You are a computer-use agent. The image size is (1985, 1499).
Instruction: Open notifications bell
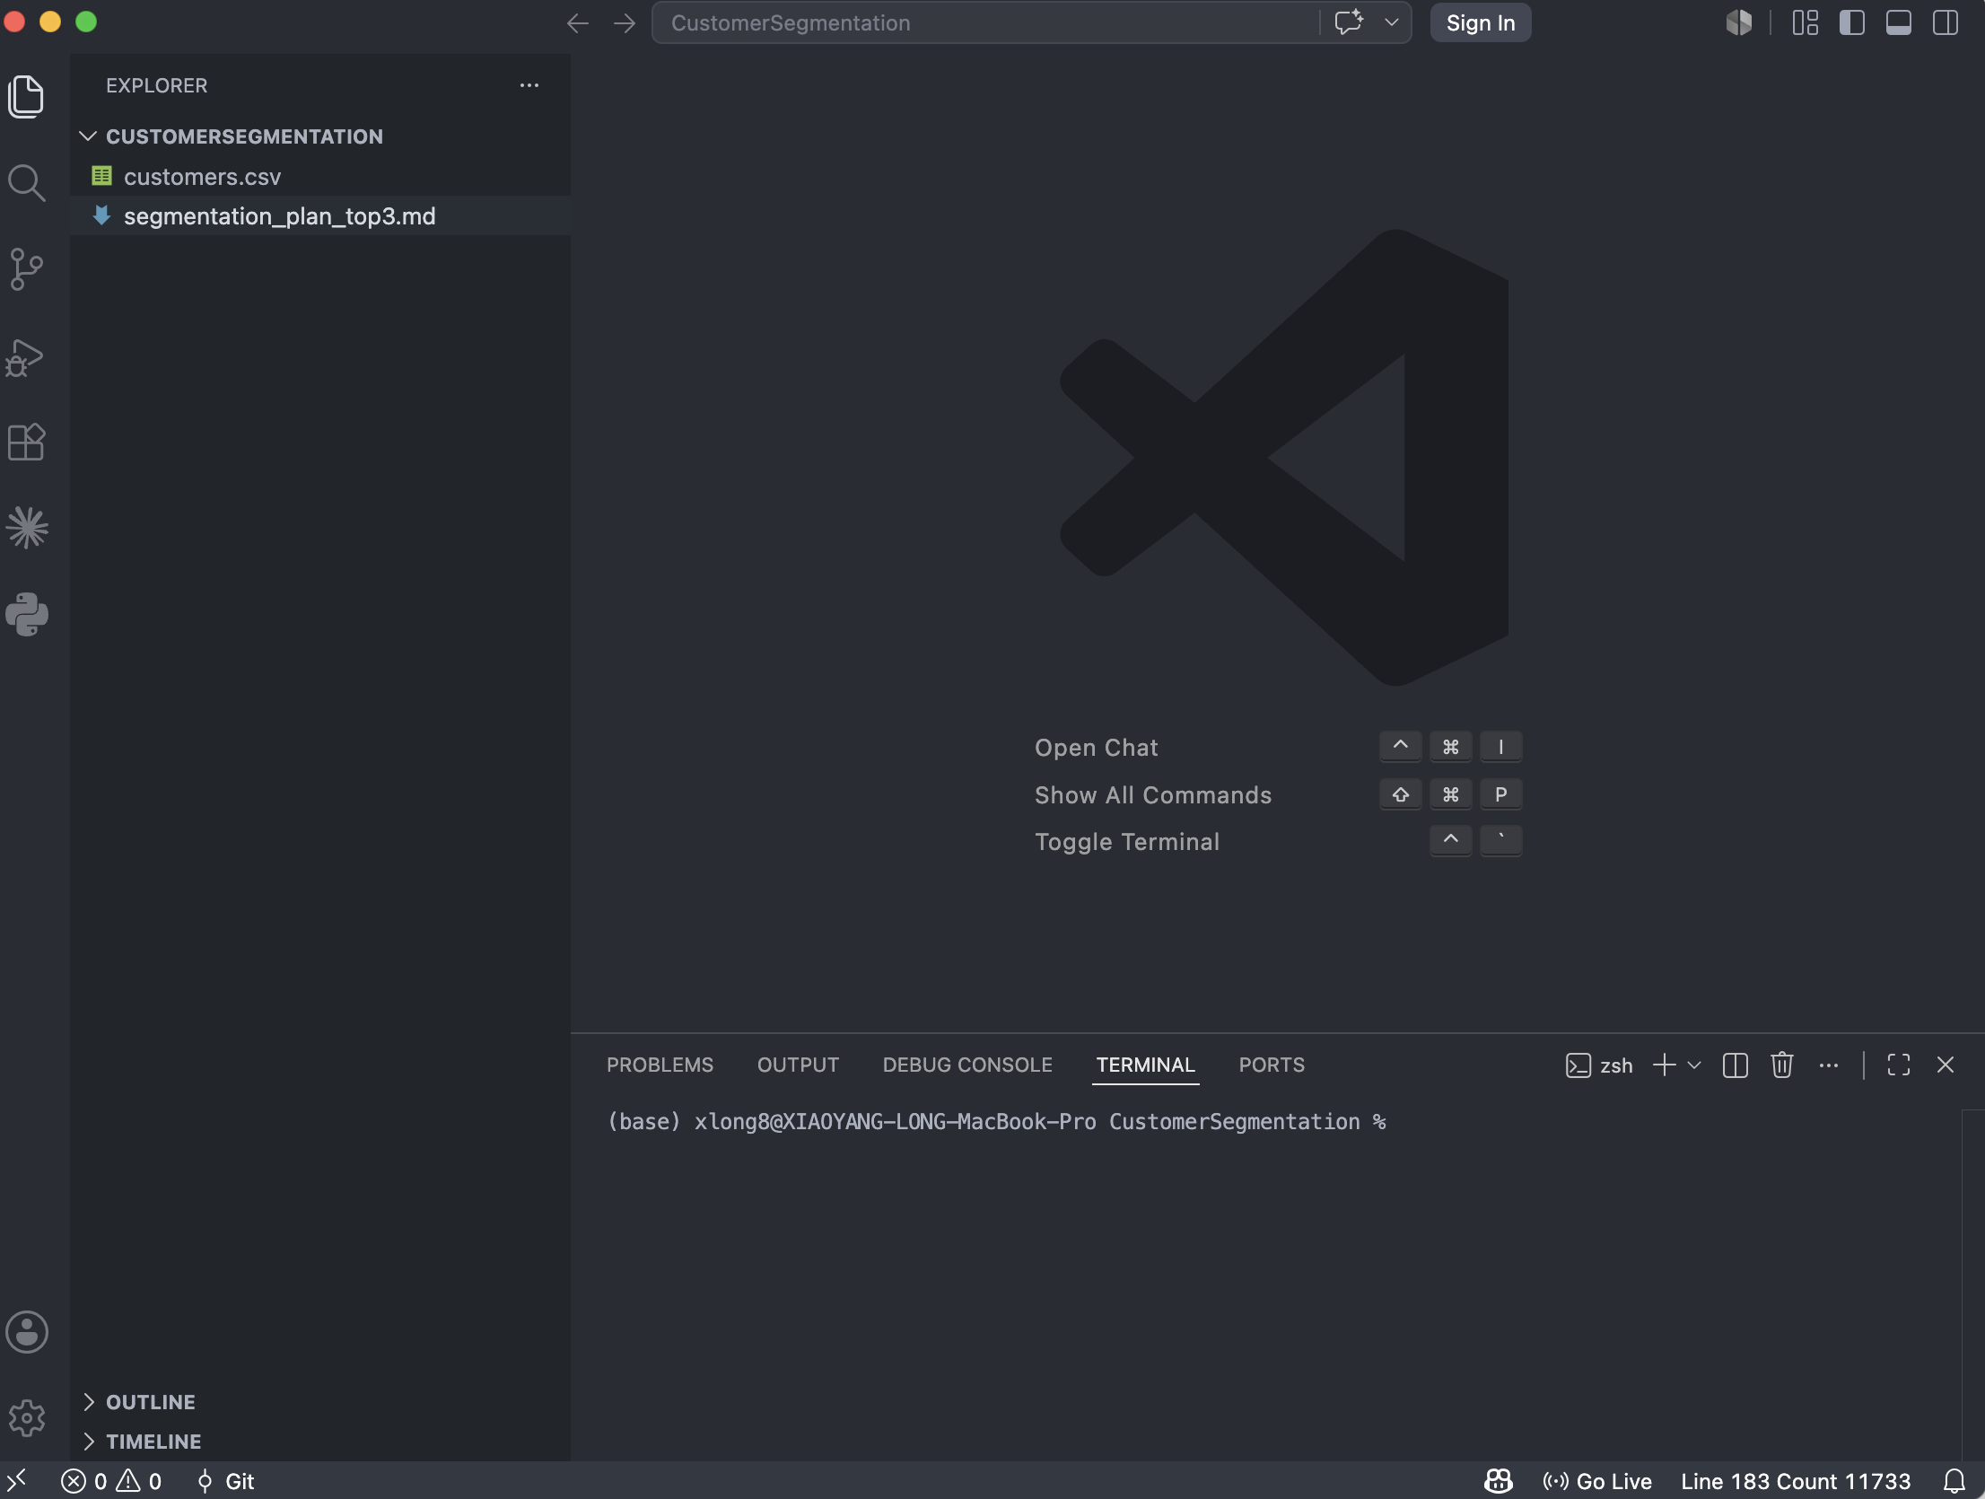click(1954, 1481)
